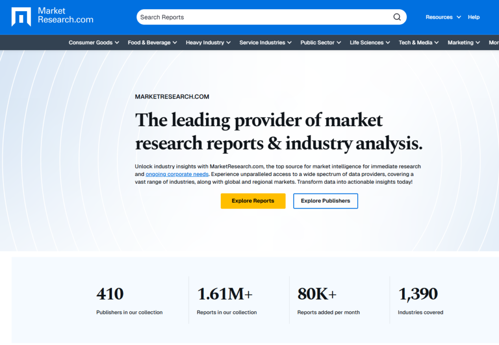499x345 pixels.
Task: Click the magnifying glass search icon
Action: click(x=397, y=17)
